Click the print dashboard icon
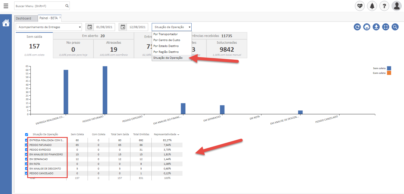 coord(367,27)
